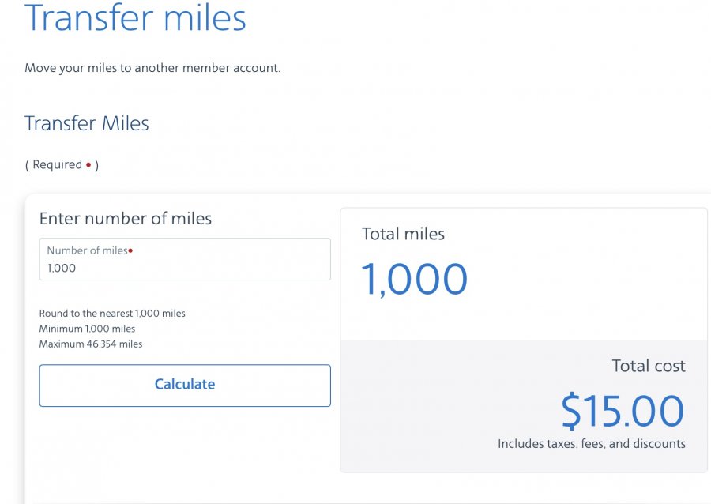Viewport: 711px width, 504px height.
Task: Click the 'Enter number of miles' heading
Action: [x=126, y=219]
